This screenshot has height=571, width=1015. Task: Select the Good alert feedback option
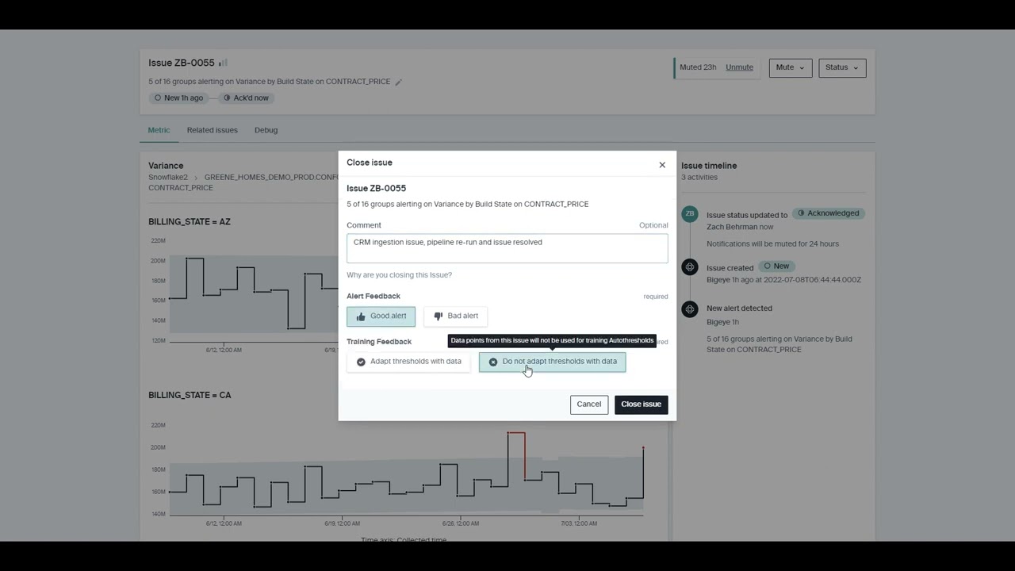381,316
